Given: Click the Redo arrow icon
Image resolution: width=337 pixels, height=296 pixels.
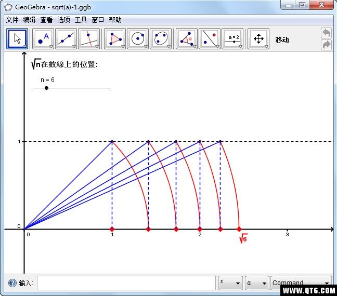Looking at the screenshot, I should click(326, 45).
